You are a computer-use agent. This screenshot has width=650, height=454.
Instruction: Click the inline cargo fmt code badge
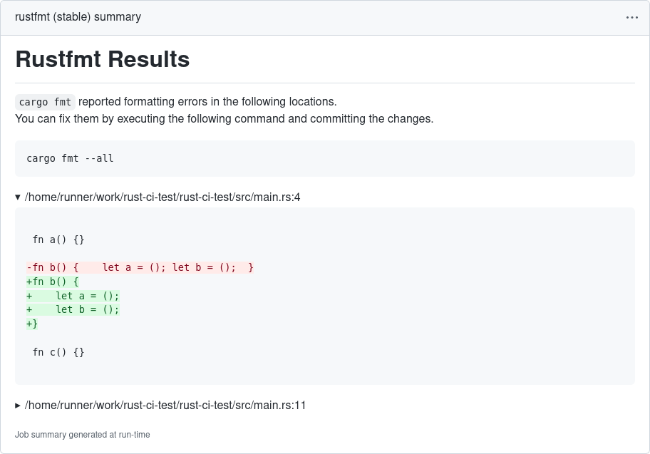45,101
